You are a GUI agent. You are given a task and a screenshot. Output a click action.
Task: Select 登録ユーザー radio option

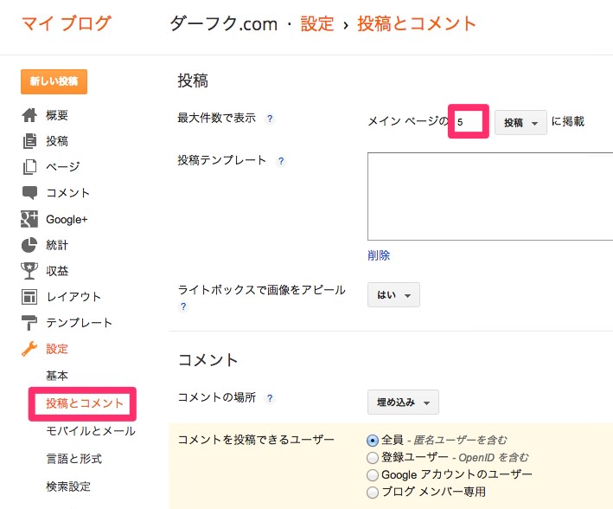click(372, 457)
